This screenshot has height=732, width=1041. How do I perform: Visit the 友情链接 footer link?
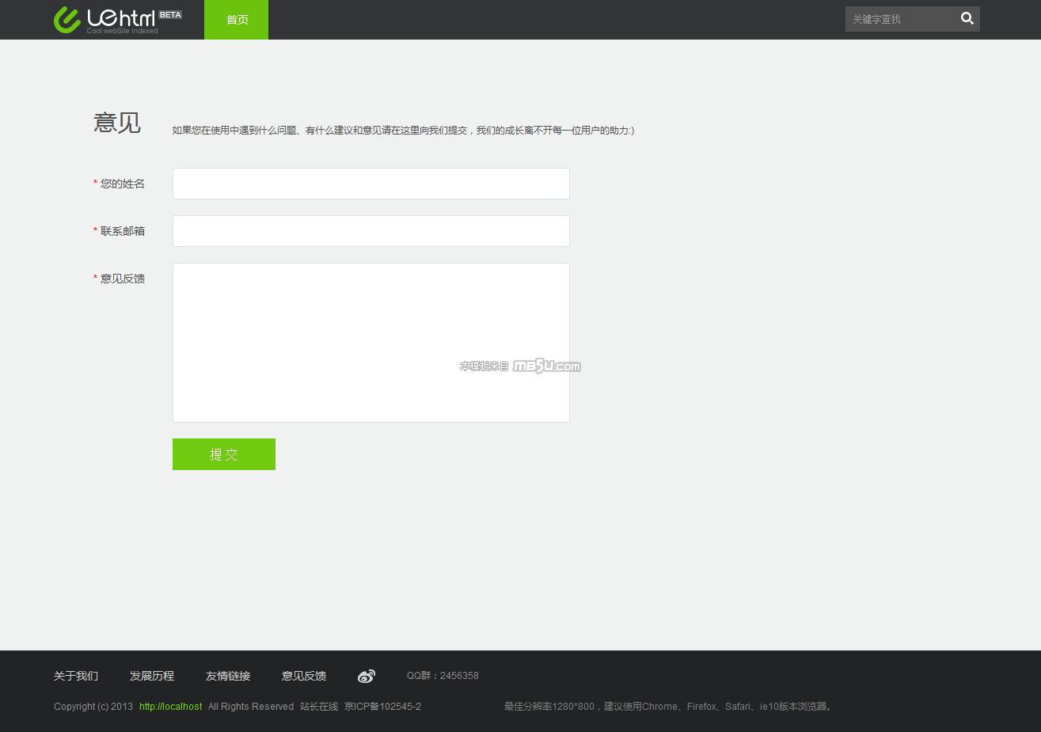[228, 676]
